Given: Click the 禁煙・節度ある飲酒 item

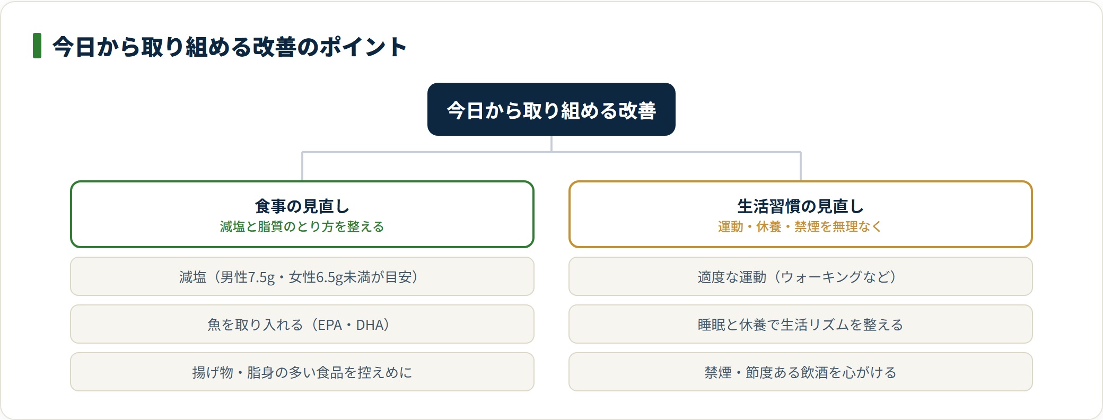Looking at the screenshot, I should click(801, 372).
